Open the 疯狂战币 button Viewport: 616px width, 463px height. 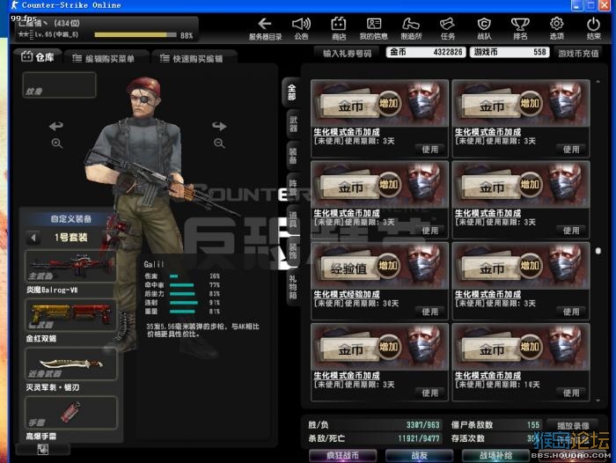point(342,456)
